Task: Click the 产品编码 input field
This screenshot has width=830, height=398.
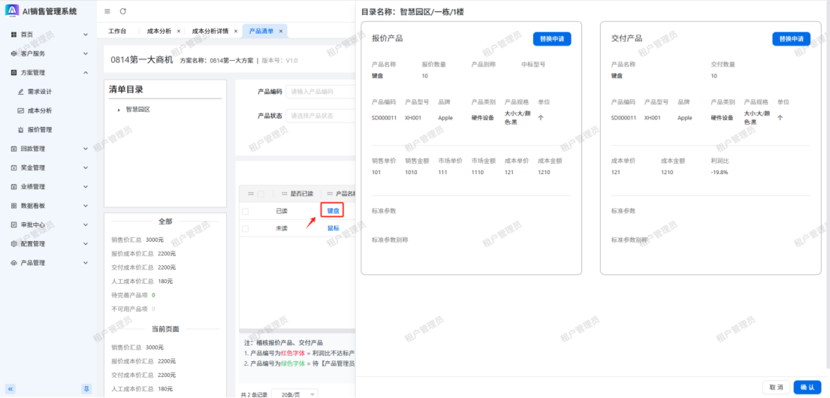Action: (319, 92)
